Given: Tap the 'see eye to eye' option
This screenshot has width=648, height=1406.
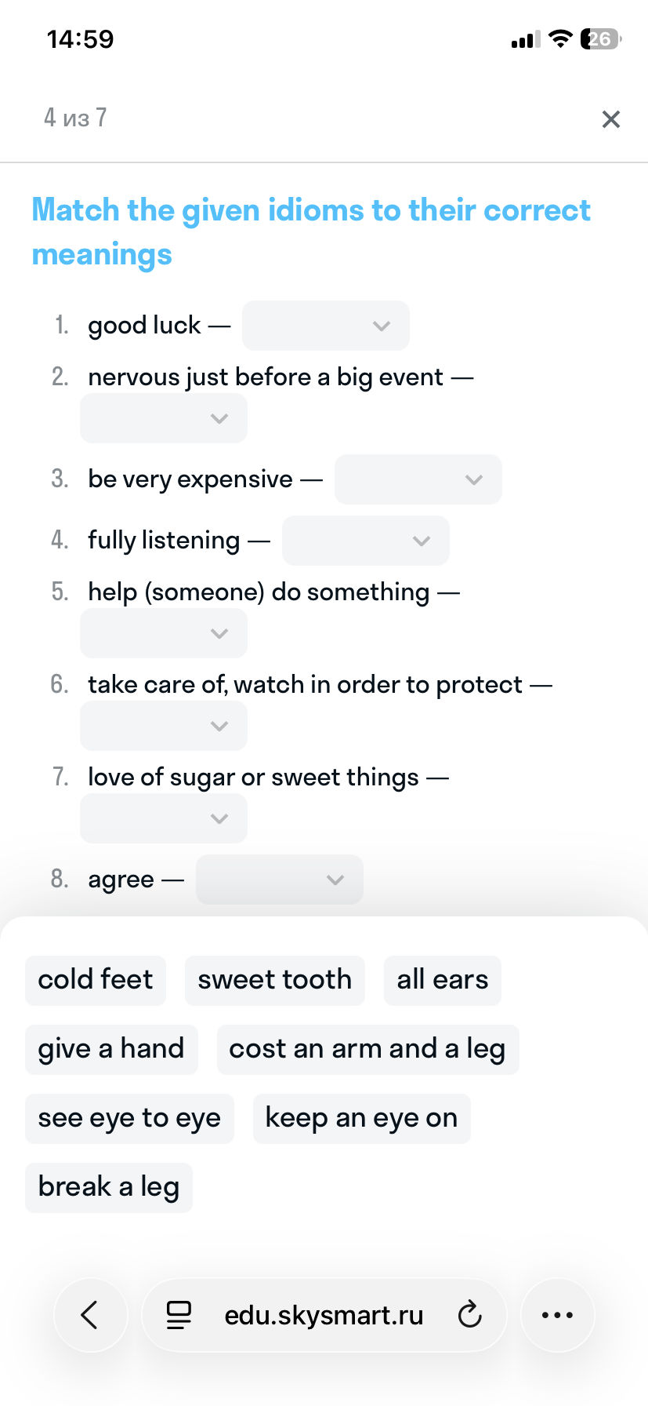Looking at the screenshot, I should coord(129,1118).
